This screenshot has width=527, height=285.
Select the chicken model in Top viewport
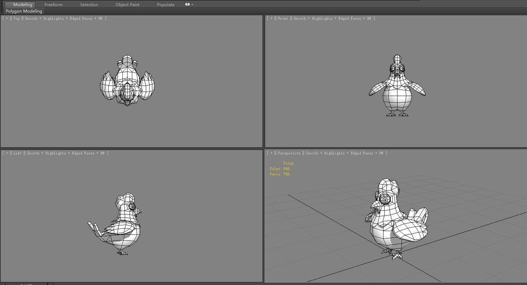click(127, 81)
